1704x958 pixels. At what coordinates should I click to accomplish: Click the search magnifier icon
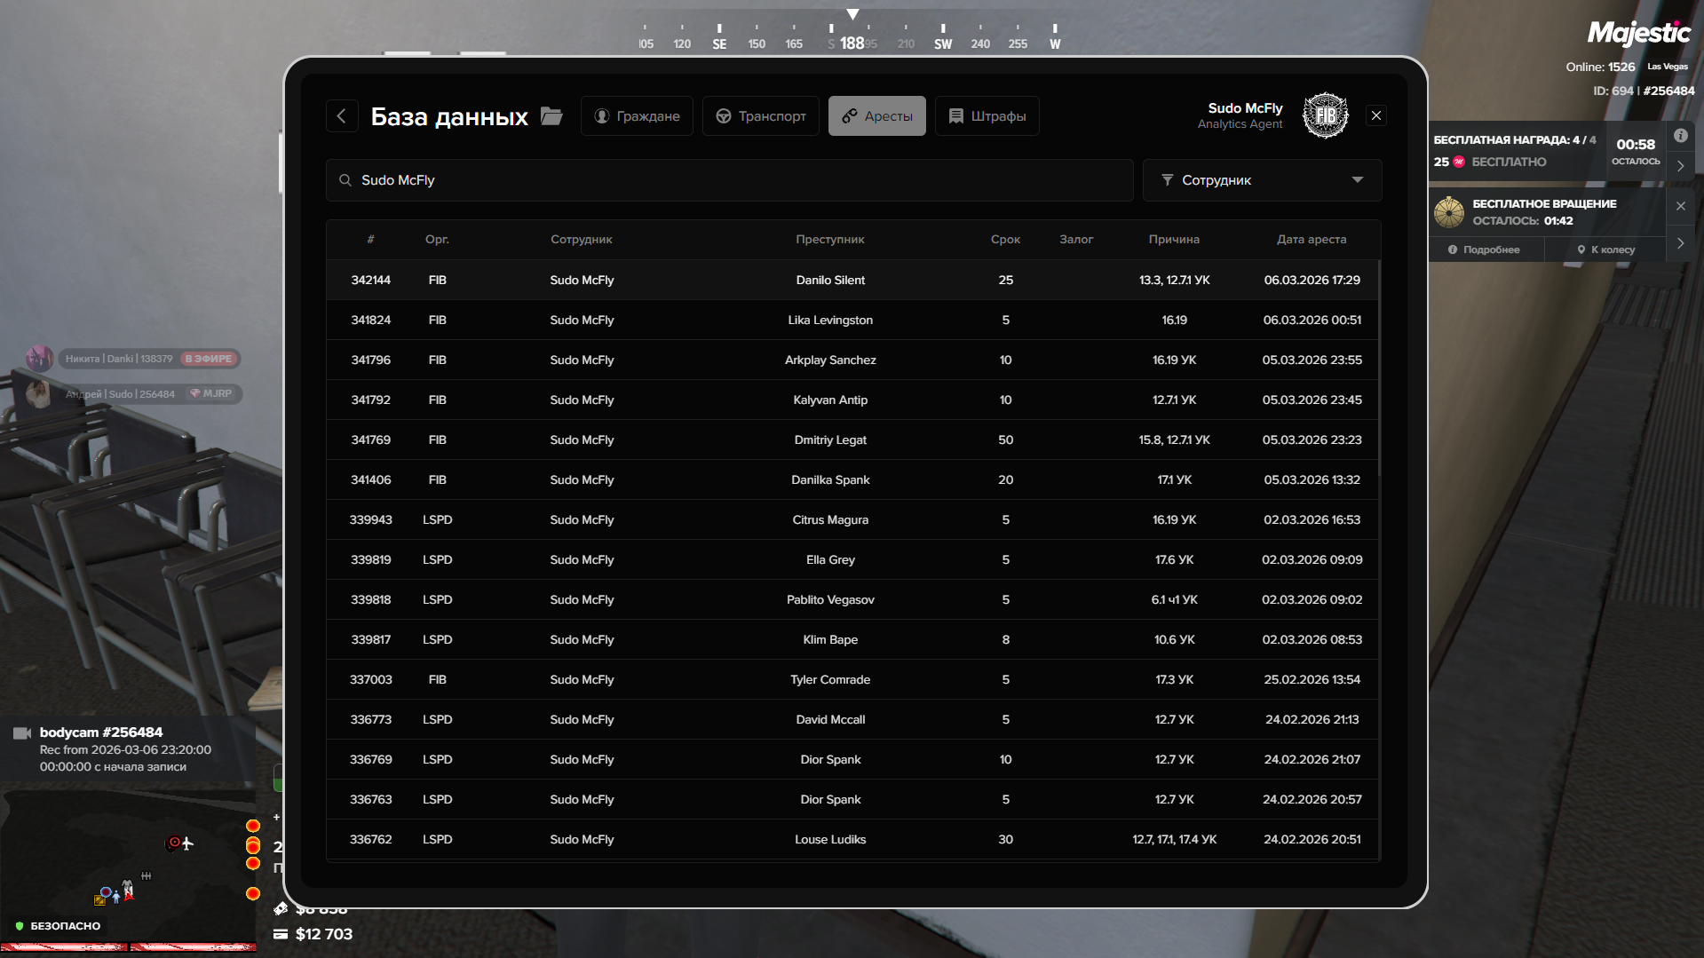click(345, 180)
